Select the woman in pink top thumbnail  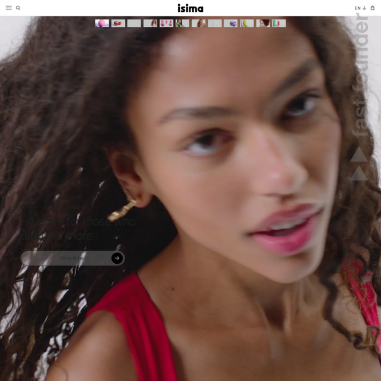(x=150, y=23)
